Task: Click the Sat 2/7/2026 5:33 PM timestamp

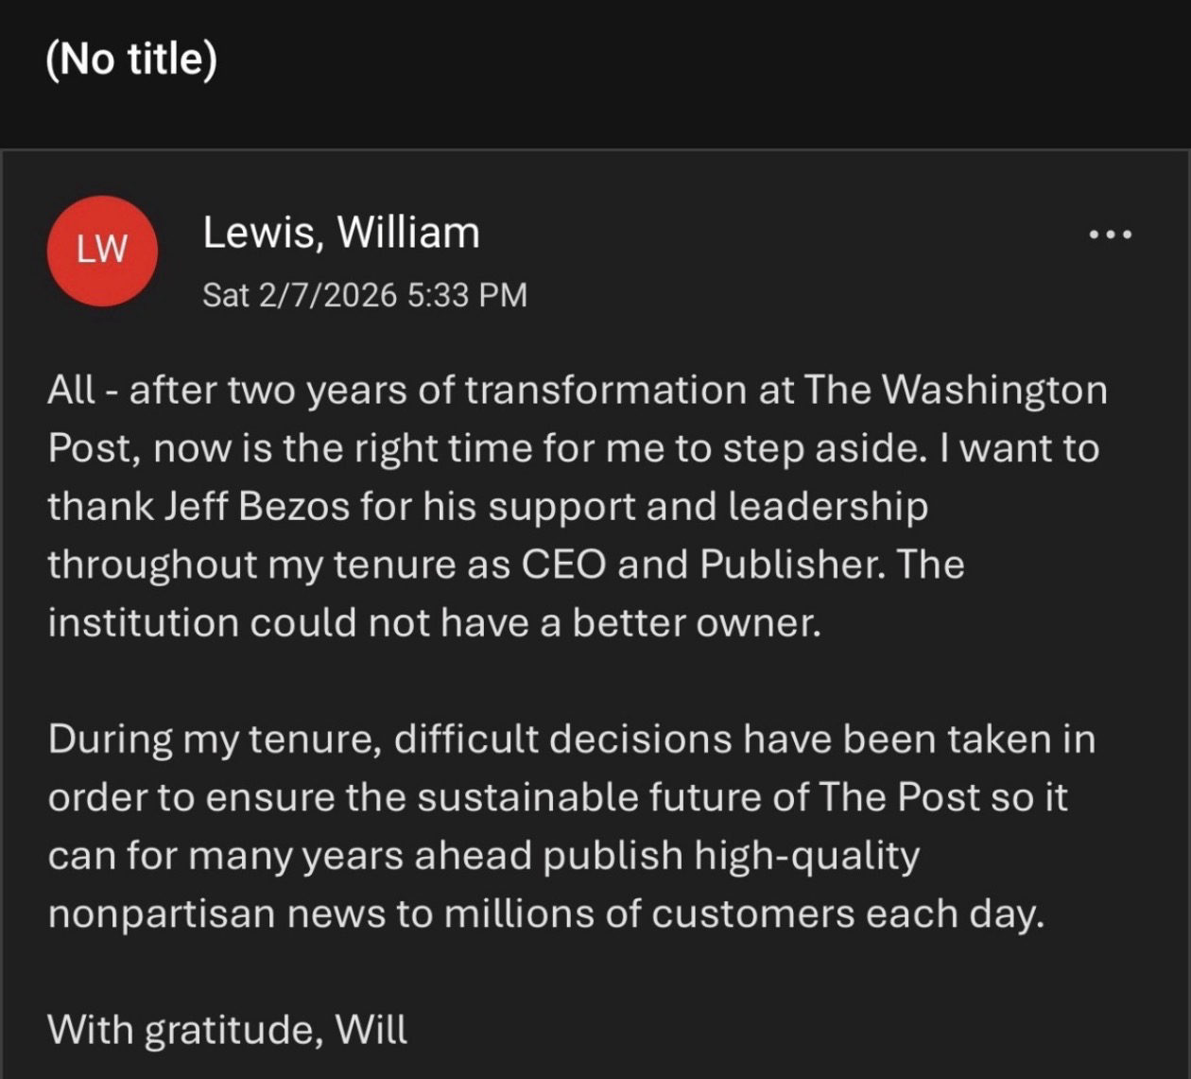Action: pyautogui.click(x=365, y=295)
